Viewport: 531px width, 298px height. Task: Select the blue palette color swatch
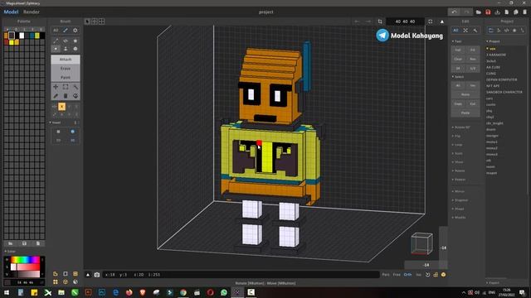[x=32, y=36]
